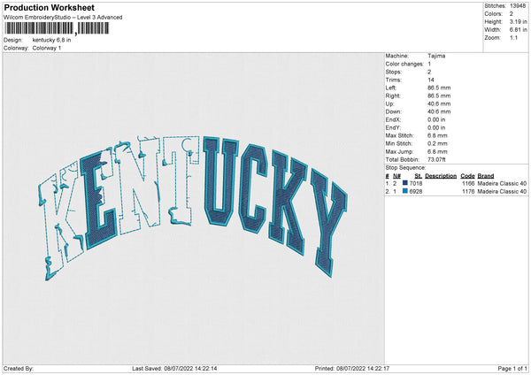531x375 pixels.
Task: Select the design name 'kentucky 6,8 in'
Action: 52,40
